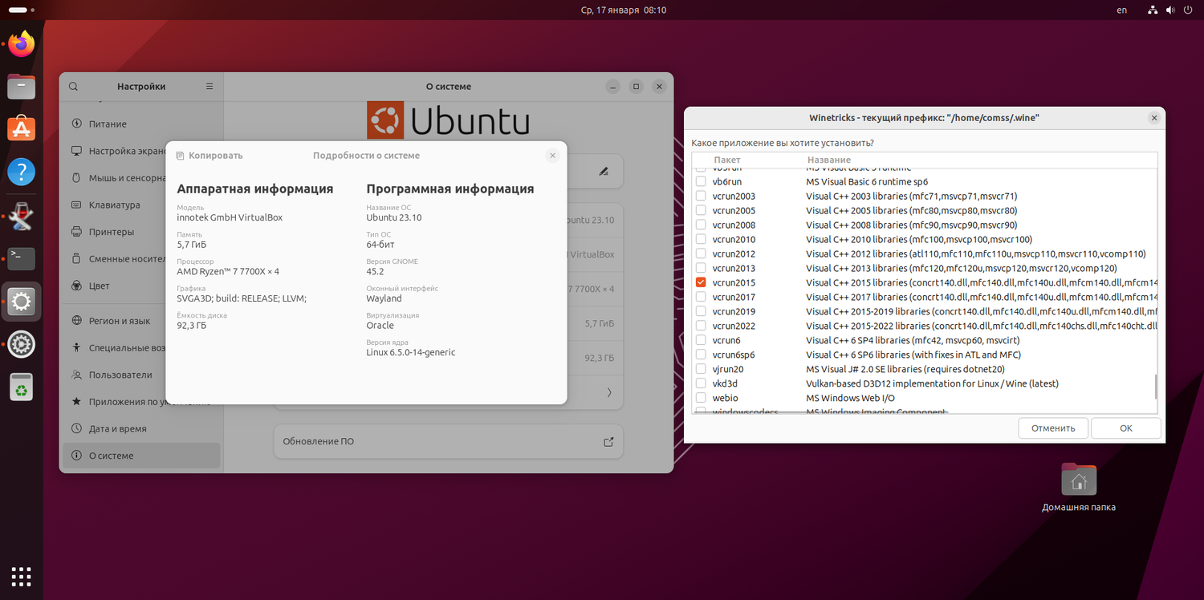Screen dimensions: 1204x600
Task: Open the en input language dropdown
Action: click(x=1122, y=10)
